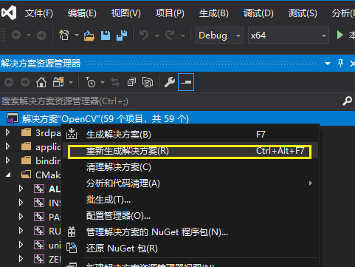
Task: Toggle Solution Explorer auto-hide pin
Action: 340,64
